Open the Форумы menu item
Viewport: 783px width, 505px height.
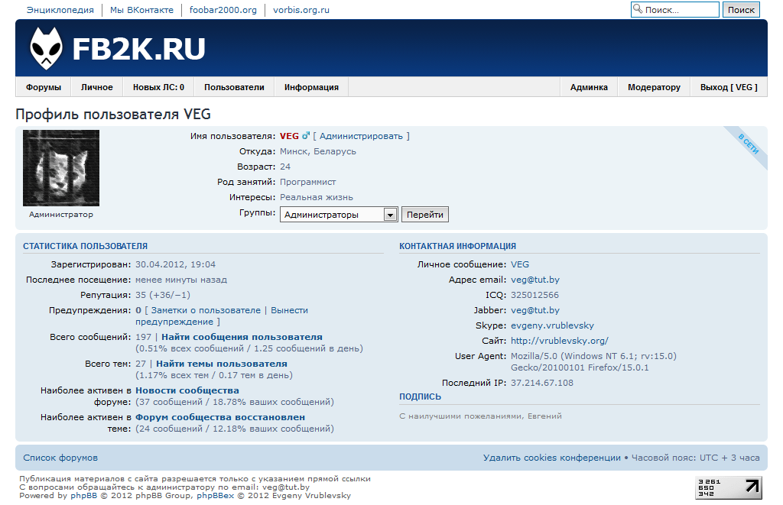pos(43,87)
